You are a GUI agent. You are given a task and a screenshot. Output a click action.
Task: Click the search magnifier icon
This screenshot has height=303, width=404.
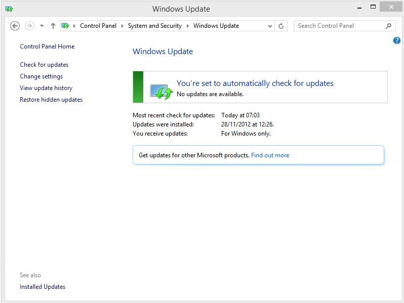(x=388, y=26)
